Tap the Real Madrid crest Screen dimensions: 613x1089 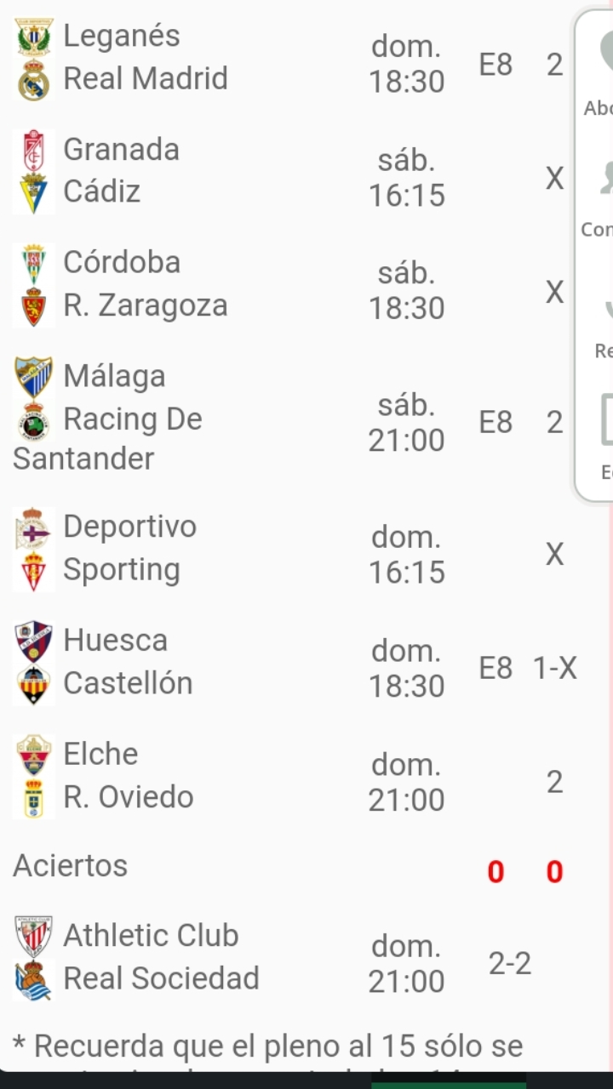point(34,81)
